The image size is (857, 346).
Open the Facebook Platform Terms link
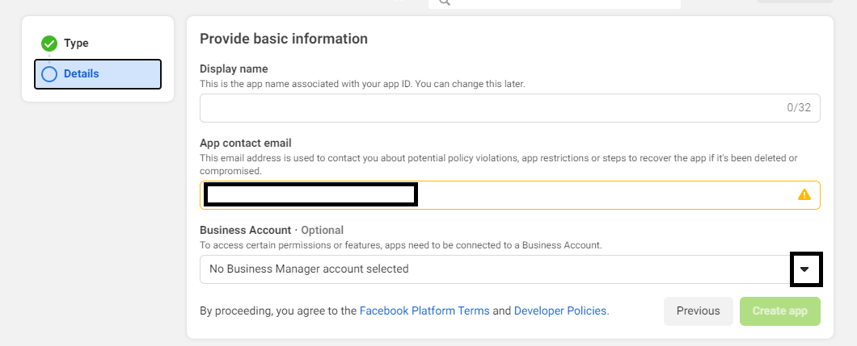(424, 311)
